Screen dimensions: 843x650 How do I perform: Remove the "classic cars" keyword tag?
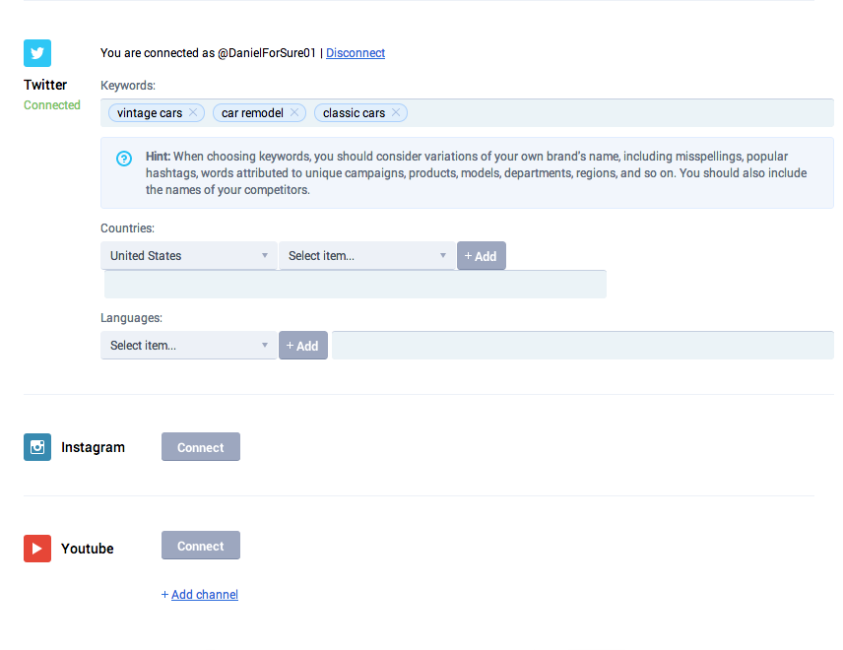click(395, 112)
